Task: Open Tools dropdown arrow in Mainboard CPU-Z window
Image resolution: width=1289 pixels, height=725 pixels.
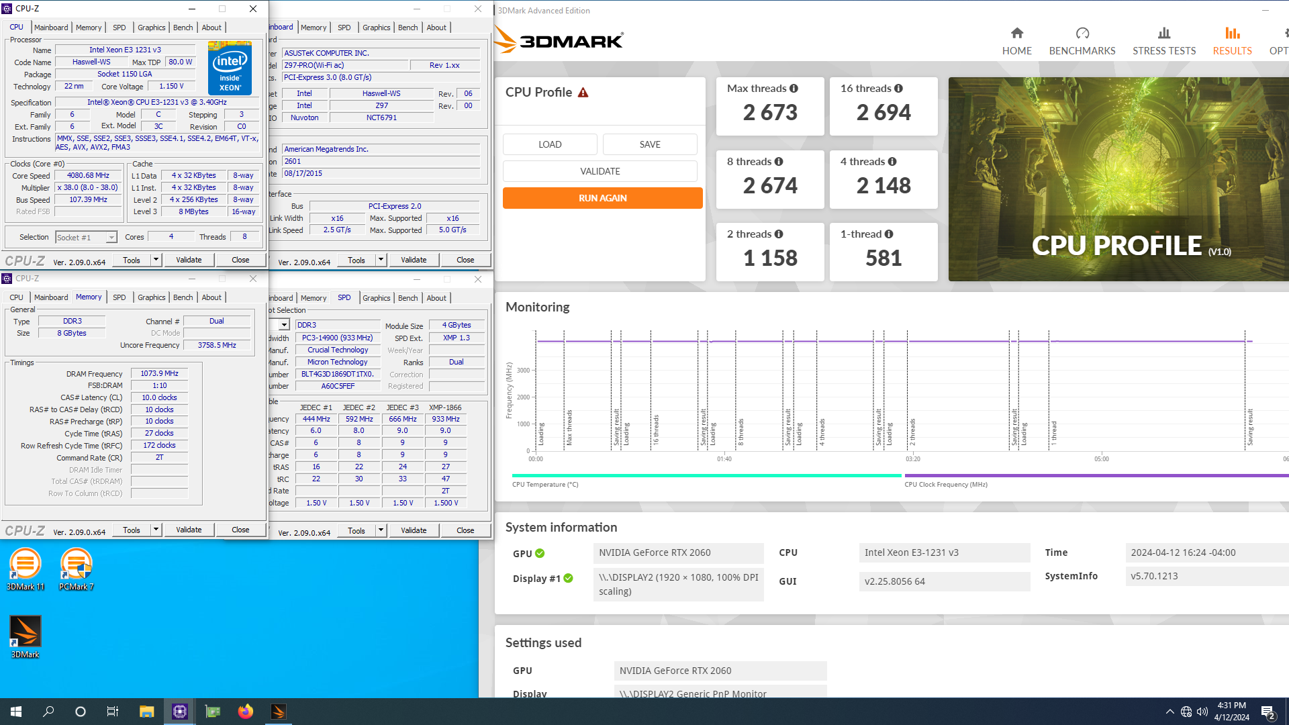Action: click(381, 260)
